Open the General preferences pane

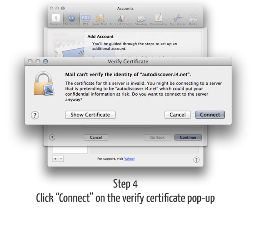click(x=56, y=20)
